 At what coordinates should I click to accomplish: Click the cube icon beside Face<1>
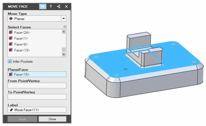tap(11, 38)
